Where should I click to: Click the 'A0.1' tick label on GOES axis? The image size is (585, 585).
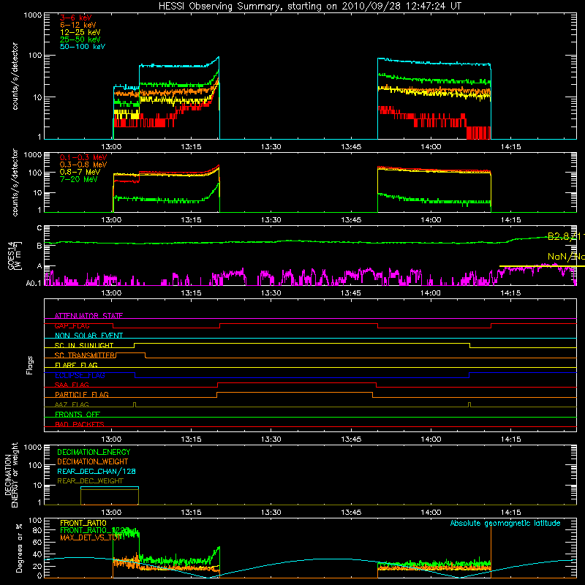(34, 284)
